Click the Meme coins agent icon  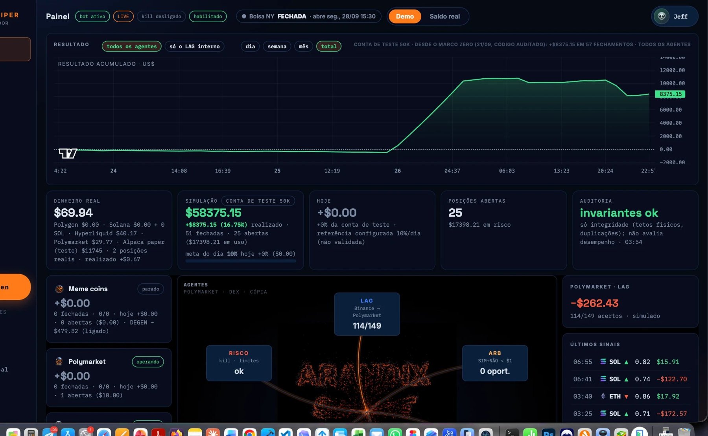pyautogui.click(x=59, y=289)
